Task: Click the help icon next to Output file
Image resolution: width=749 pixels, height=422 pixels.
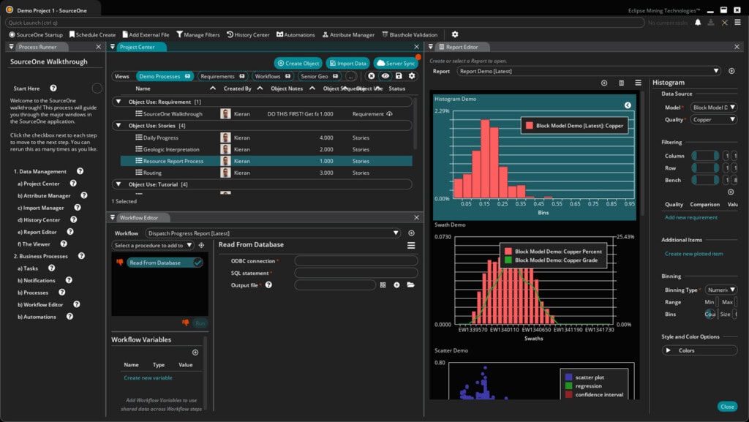Action: tap(268, 285)
